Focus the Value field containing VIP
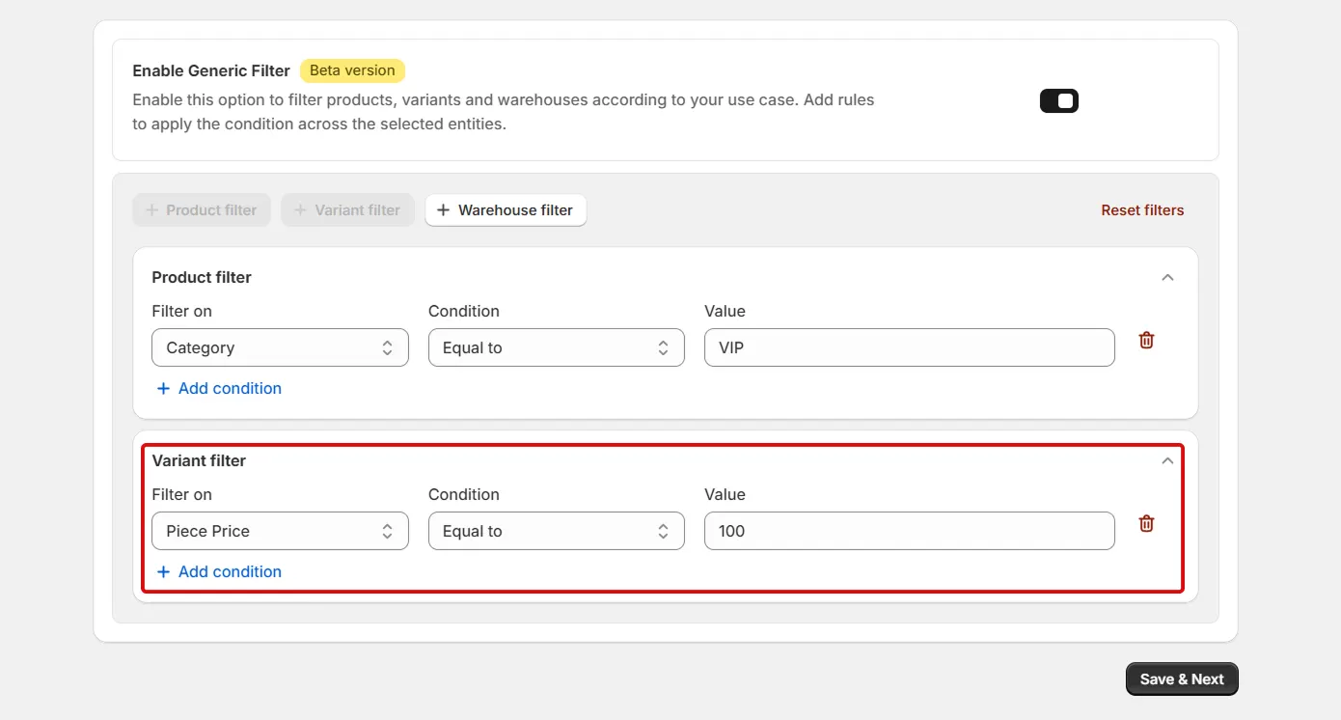Screen dimensions: 1341x720 (910, 347)
